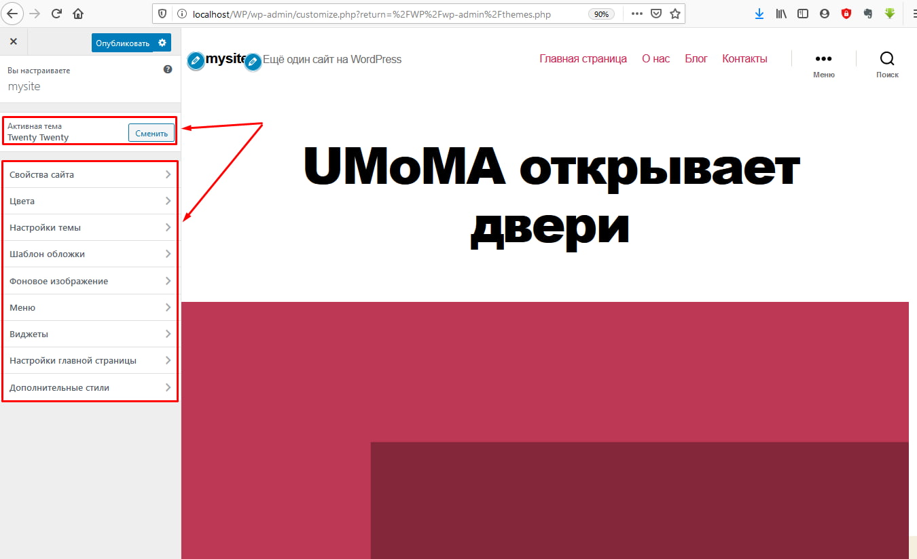Click the Вы настраиваете label
917x559 pixels.
click(x=39, y=71)
